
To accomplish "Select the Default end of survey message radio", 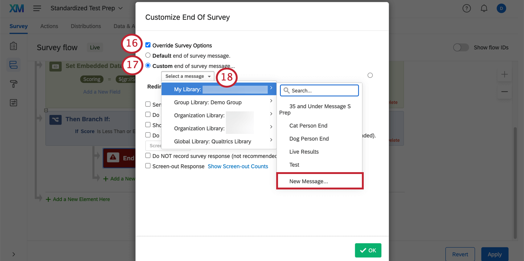I will tap(148, 55).
